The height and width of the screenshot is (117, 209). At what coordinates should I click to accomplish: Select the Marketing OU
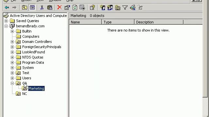click(x=36, y=88)
